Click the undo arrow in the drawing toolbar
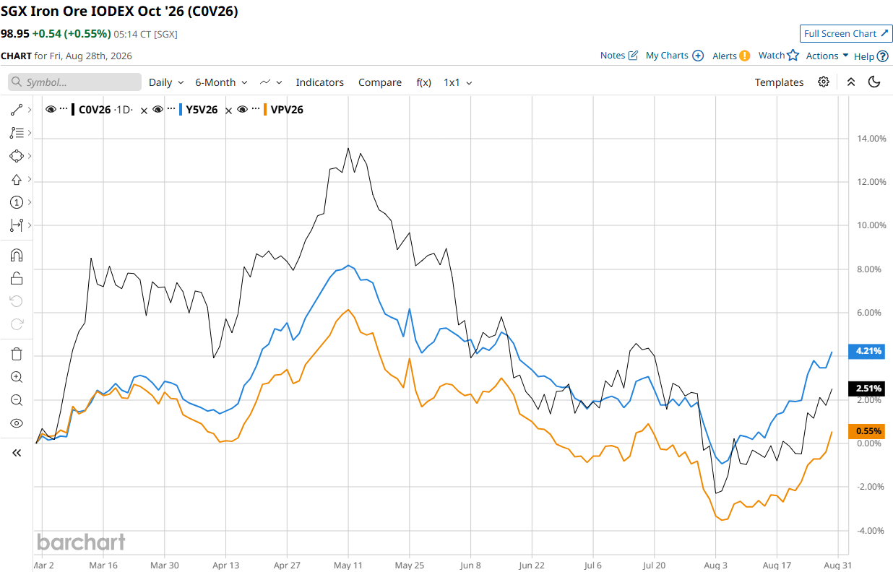893x572 pixels. pyautogui.click(x=17, y=301)
